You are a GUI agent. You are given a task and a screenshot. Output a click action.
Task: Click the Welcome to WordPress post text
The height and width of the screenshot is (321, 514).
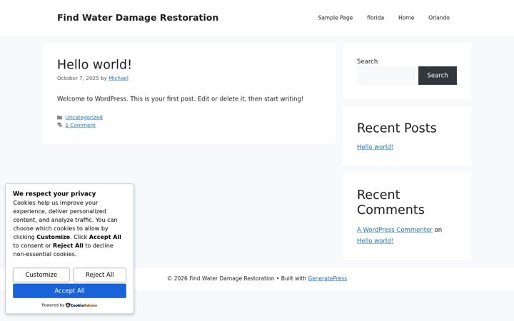[180, 98]
